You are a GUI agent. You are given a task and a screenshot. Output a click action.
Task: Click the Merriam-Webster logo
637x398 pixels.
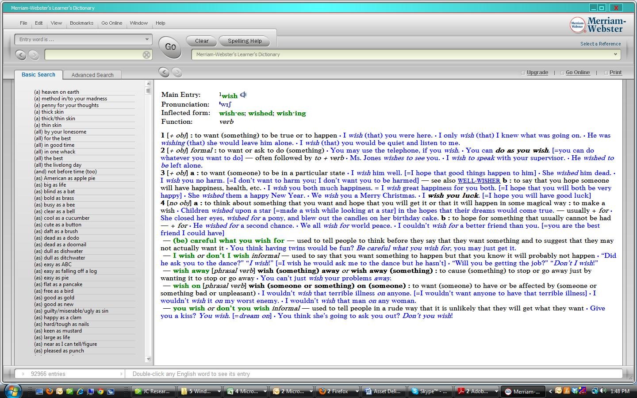coord(597,25)
